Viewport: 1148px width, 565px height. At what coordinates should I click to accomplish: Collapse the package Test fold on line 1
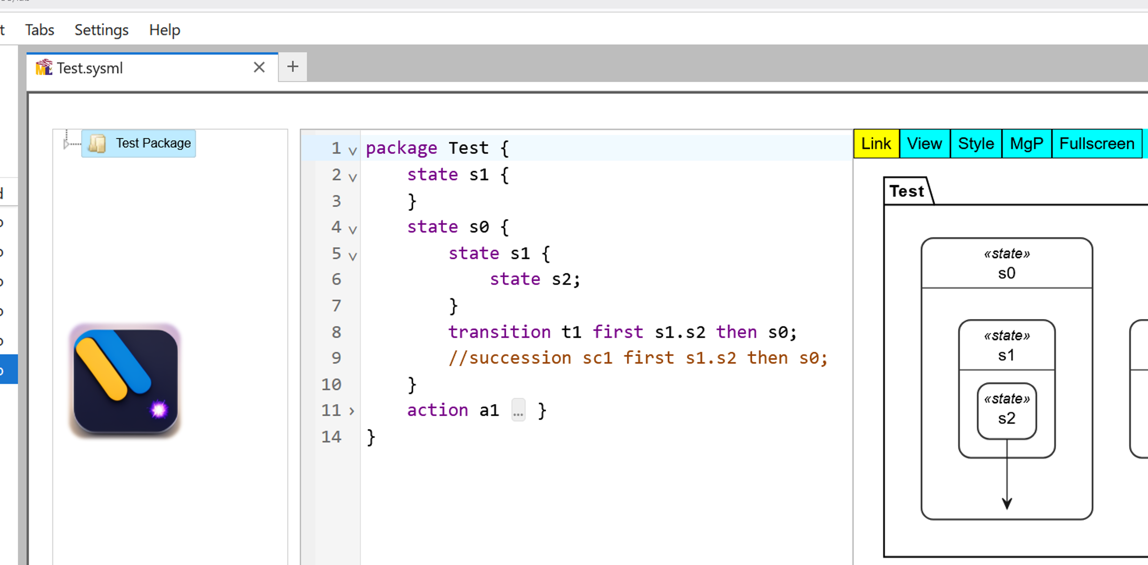click(x=353, y=151)
